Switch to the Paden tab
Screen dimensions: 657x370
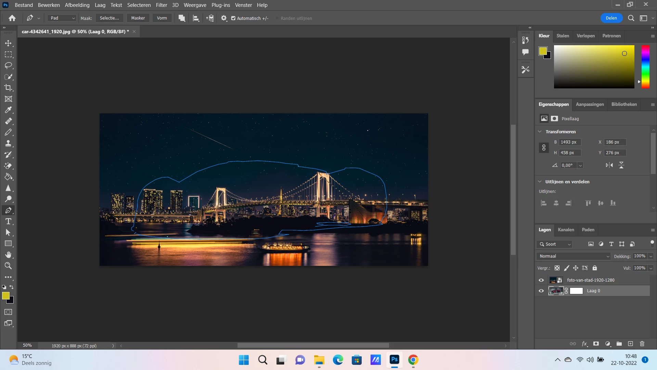tap(588, 230)
